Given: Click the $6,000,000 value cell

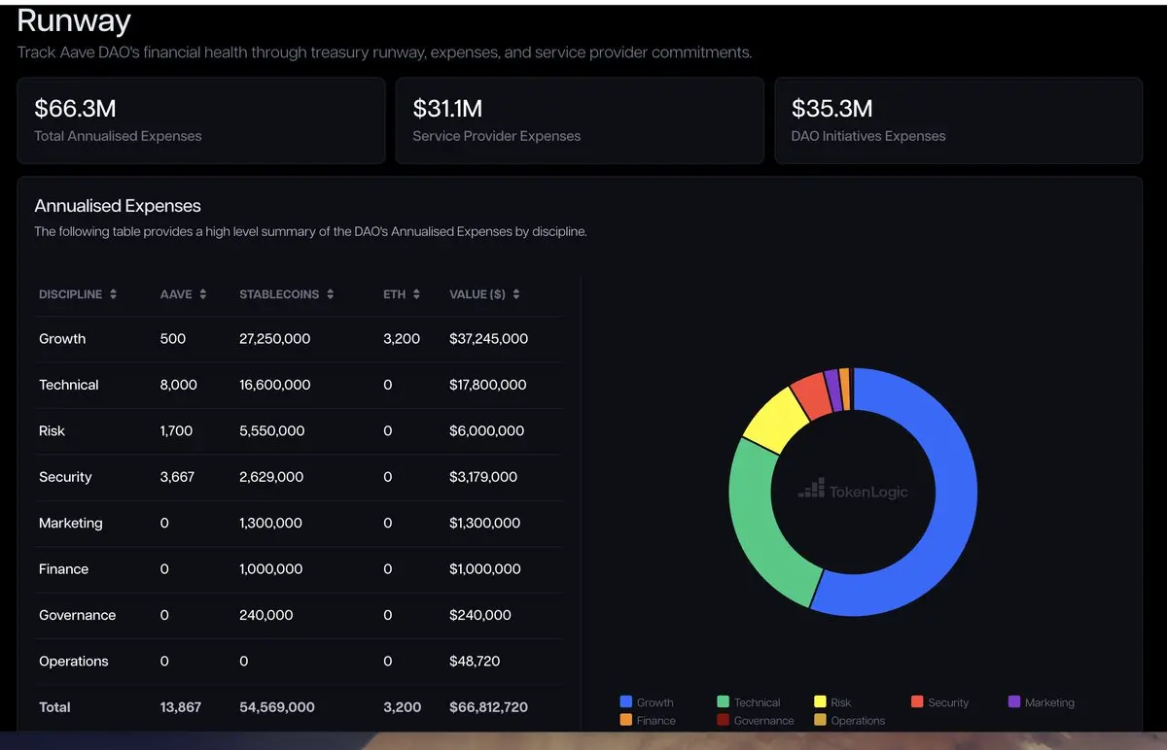Looking at the screenshot, I should point(486,430).
